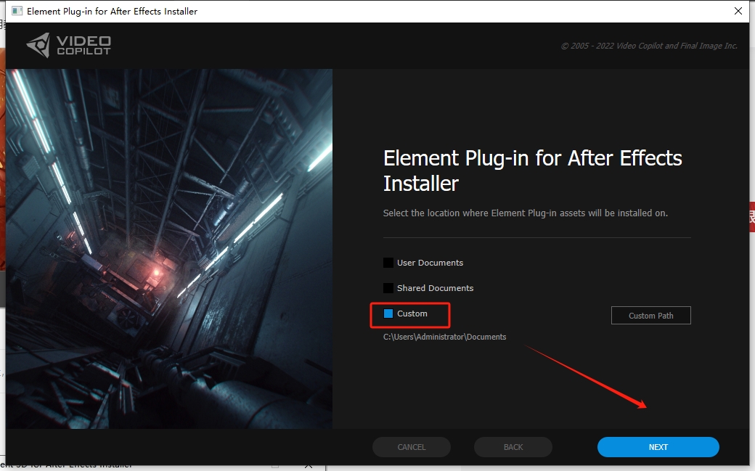The width and height of the screenshot is (755, 471).
Task: Click the sci-fi corridor artwork image
Action: [x=169, y=248]
